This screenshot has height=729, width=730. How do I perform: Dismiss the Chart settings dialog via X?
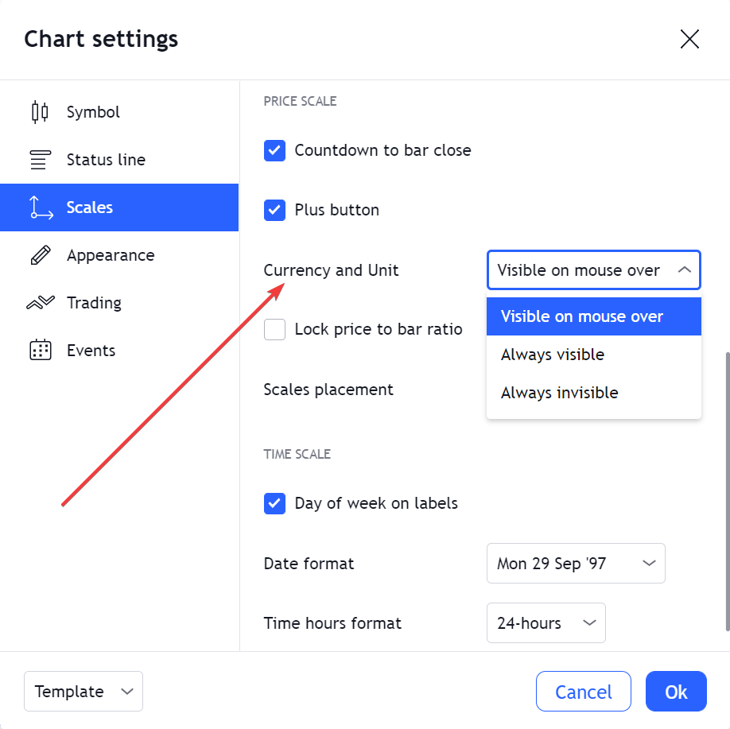pyautogui.click(x=689, y=39)
